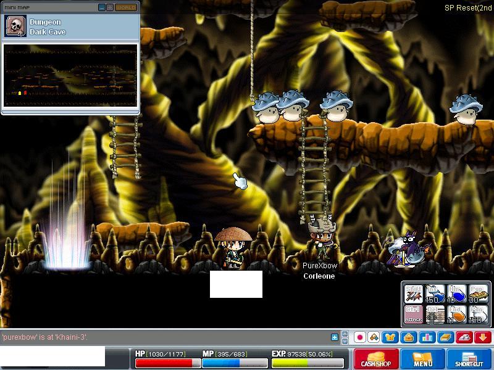The height and width of the screenshot is (370, 494).
Task: Click the straw hat character
Action: [x=233, y=248]
